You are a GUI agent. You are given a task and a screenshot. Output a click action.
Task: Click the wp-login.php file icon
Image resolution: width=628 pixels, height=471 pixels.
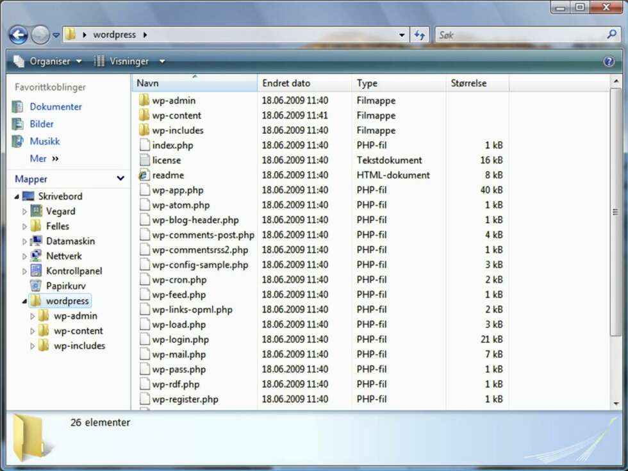(x=144, y=339)
